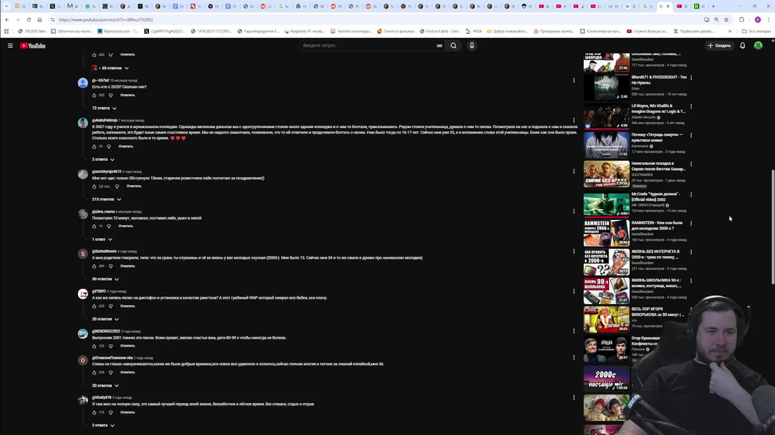This screenshot has width=775, height=435.
Task: Open the account avatar menu
Action: pyautogui.click(x=758, y=45)
